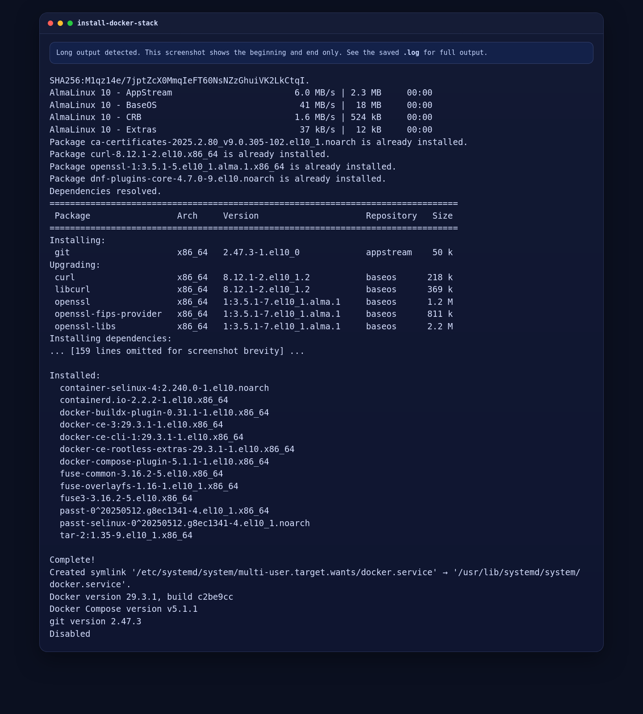Click the docker-buildx-plugin package line

(164, 413)
